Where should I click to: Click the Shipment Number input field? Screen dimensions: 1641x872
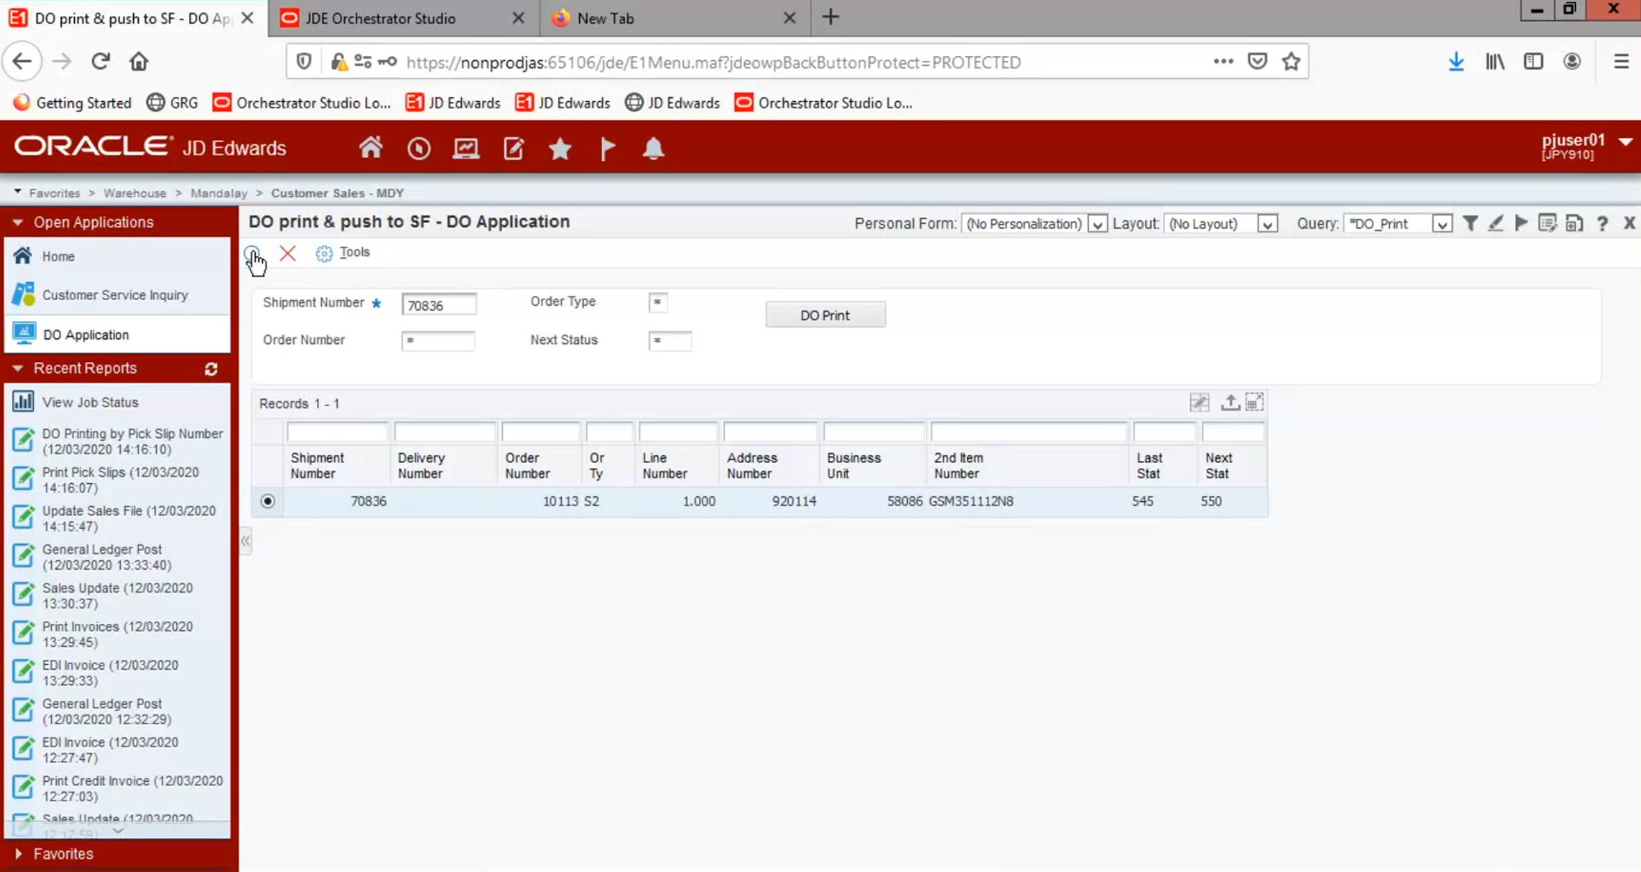tap(438, 305)
